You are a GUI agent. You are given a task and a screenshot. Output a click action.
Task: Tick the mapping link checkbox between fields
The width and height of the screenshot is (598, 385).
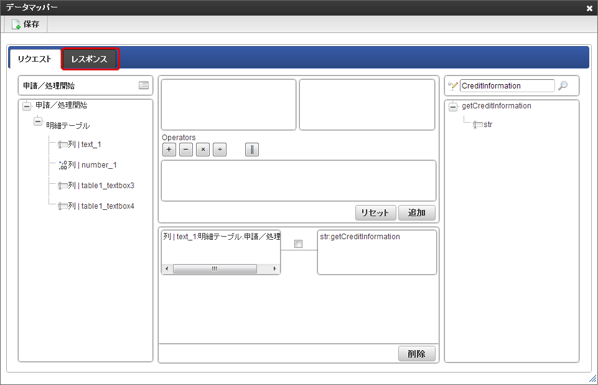point(298,244)
